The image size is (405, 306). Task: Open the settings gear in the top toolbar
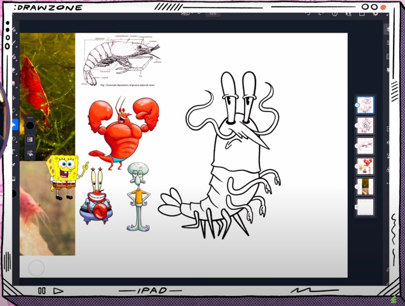pyautogui.click(x=376, y=15)
